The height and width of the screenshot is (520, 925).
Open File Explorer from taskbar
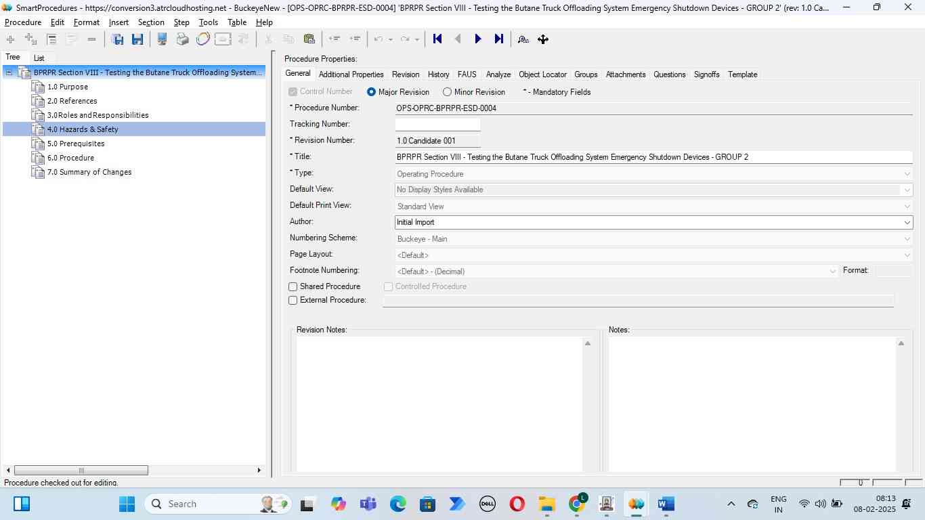click(x=546, y=504)
